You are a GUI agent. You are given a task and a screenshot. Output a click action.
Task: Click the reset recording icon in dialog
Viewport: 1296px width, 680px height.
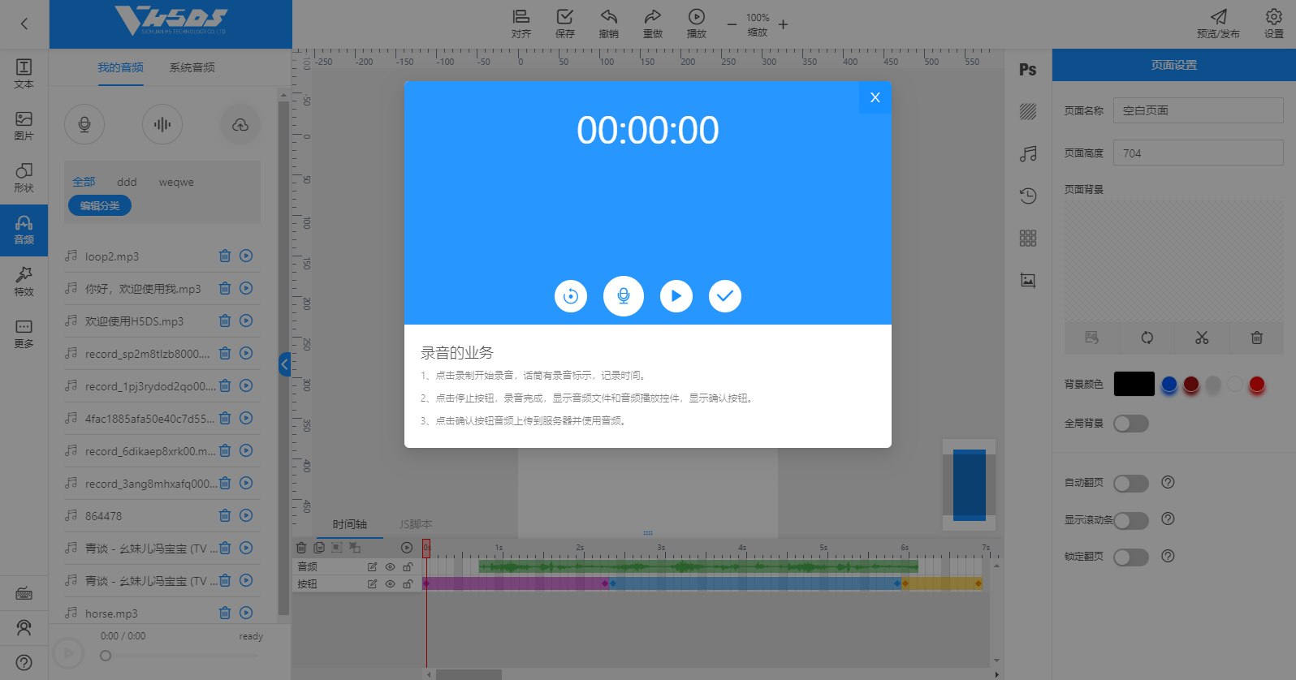[x=571, y=296]
